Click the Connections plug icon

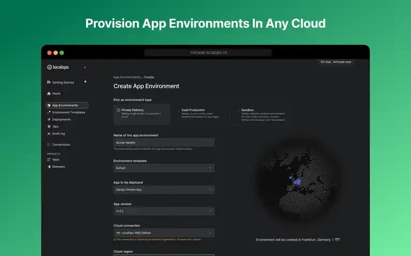tap(49, 145)
